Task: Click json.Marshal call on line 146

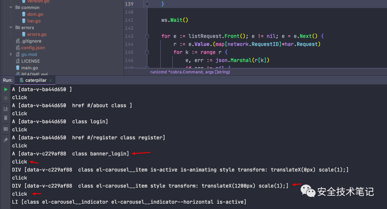Action: [242, 60]
